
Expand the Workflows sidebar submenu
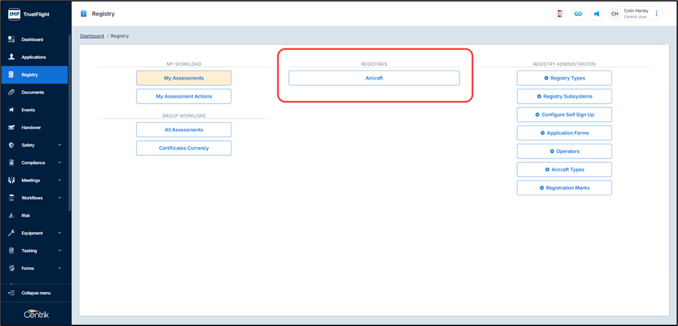[x=59, y=198]
